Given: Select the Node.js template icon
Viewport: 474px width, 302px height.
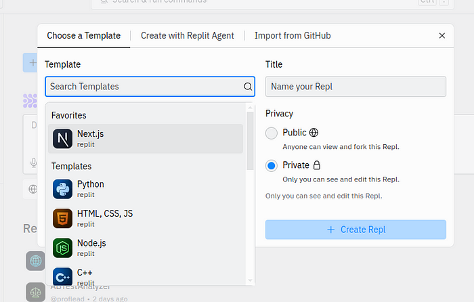Looking at the screenshot, I should [x=62, y=249].
